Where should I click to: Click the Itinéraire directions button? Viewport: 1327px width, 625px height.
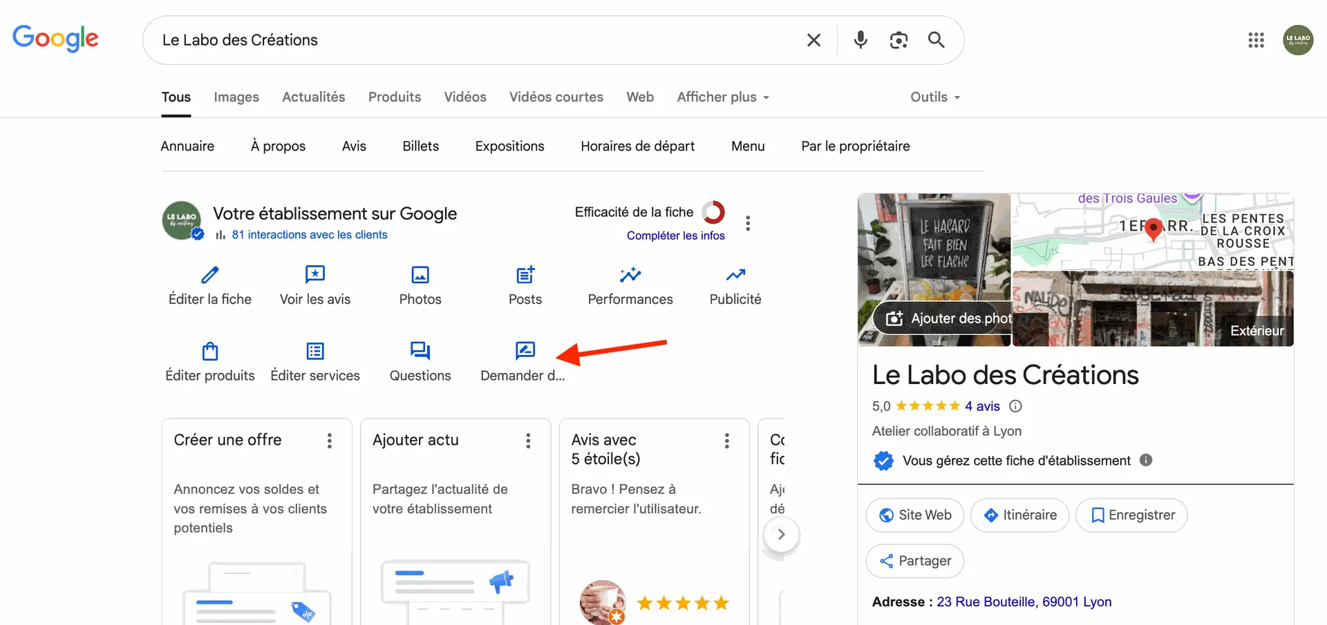(x=1020, y=515)
